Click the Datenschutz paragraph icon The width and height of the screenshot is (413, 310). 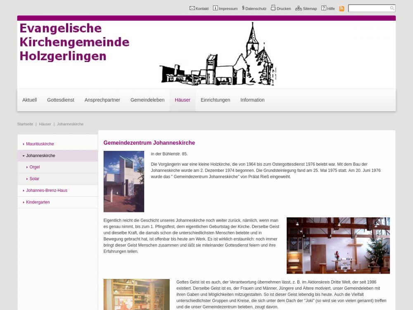click(x=243, y=8)
